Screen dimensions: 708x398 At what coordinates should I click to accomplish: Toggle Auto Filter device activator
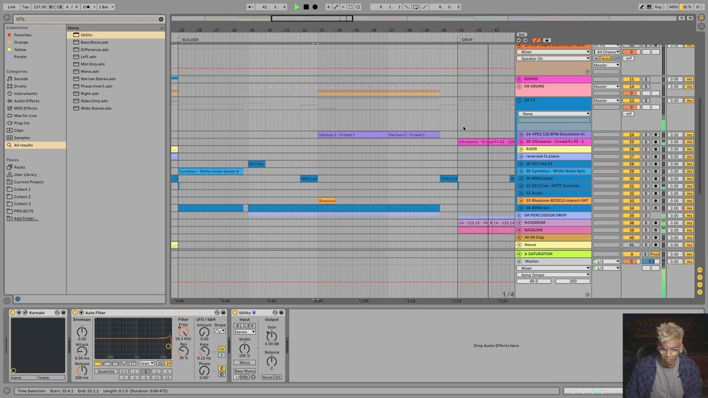[75, 313]
